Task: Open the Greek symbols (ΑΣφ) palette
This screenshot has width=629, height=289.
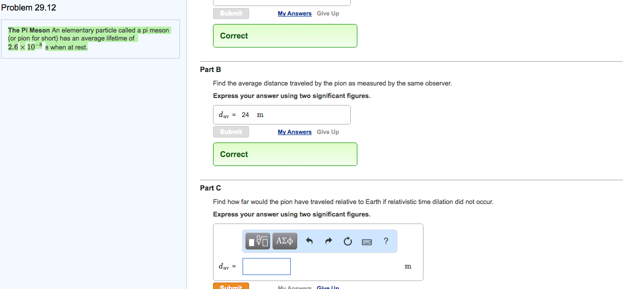Action: click(x=284, y=241)
